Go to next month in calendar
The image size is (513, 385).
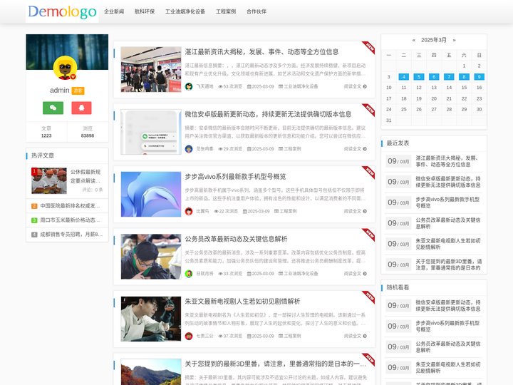point(454,40)
